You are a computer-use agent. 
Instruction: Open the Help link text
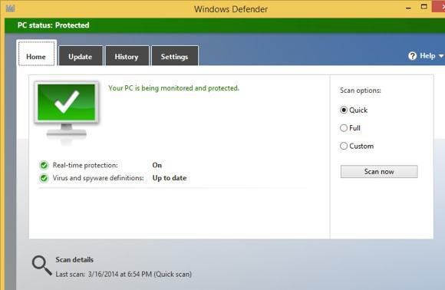pyautogui.click(x=427, y=56)
